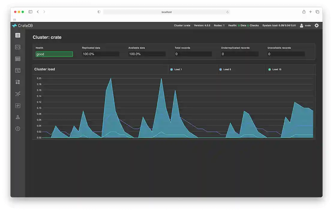Open the Overview page in the sidebar
Screen dimensions: 333x211
tap(18, 35)
